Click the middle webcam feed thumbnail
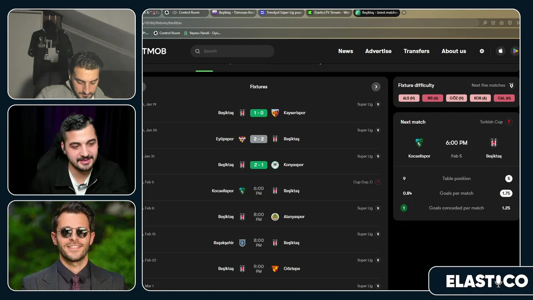This screenshot has height=300, width=533. (72, 150)
